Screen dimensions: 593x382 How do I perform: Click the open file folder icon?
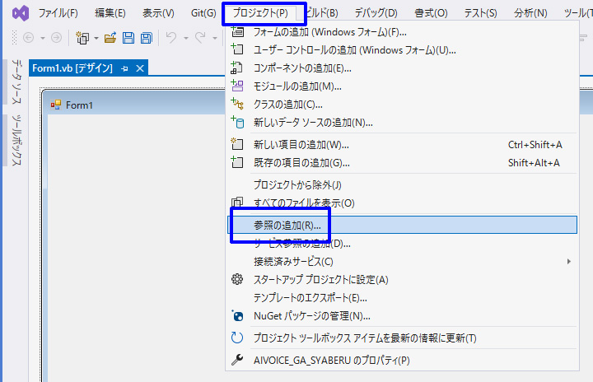(110, 38)
